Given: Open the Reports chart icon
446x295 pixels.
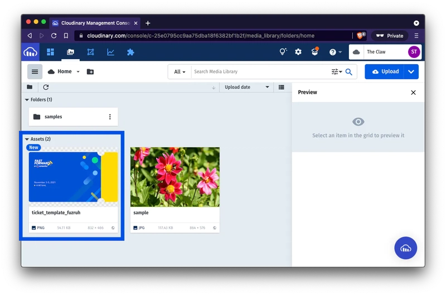Looking at the screenshot, I should click(110, 52).
